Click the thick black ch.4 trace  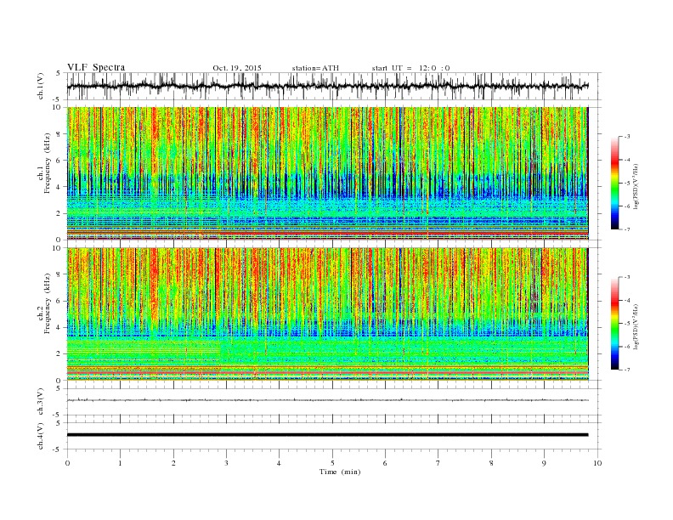[327, 435]
